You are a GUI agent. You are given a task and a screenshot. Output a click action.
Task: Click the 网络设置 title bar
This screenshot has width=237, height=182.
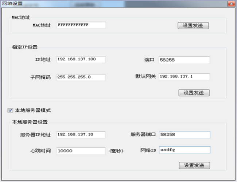coord(109,3)
